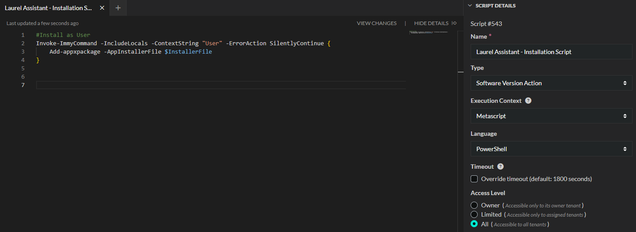Select the Limited access level radio button
636x232 pixels.
tap(474, 214)
